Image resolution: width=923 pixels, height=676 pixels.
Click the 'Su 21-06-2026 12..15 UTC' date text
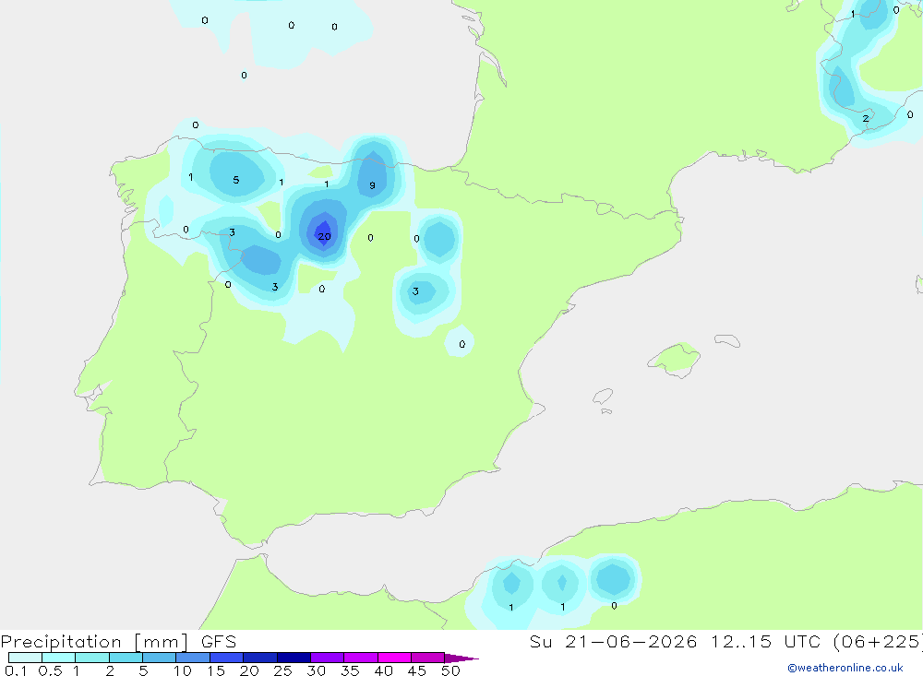(x=676, y=642)
